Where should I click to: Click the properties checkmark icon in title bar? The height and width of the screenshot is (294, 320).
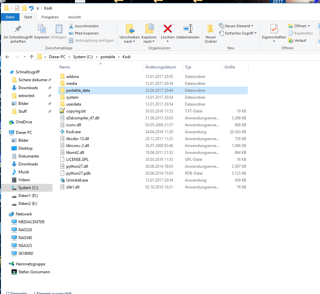pos(17,8)
